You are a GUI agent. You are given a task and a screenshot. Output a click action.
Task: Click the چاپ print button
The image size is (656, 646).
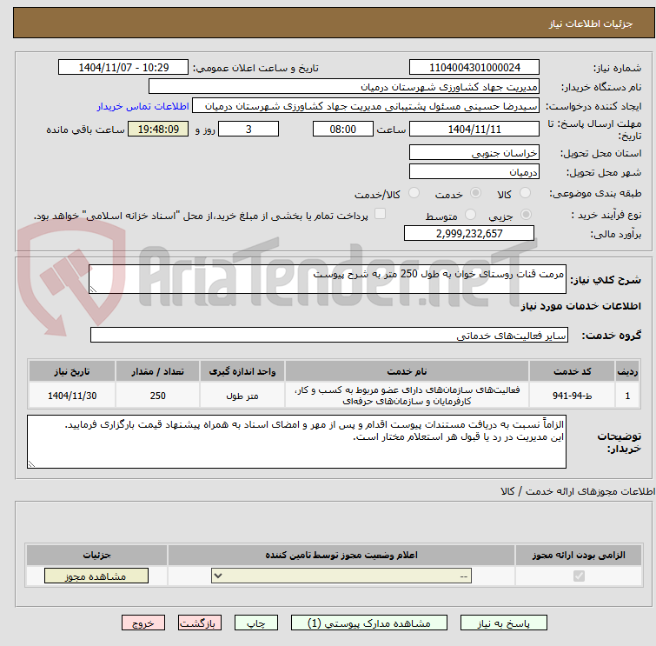tap(256, 623)
